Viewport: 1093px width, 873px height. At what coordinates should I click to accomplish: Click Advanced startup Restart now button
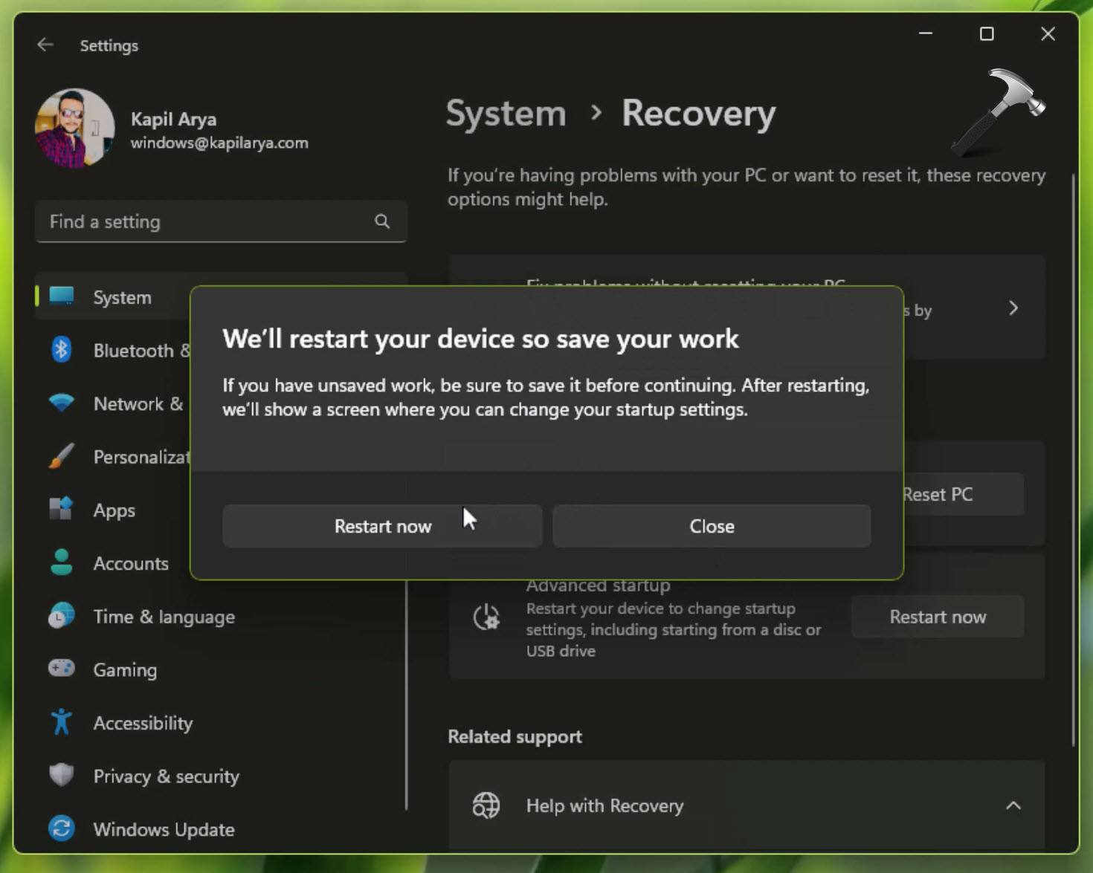(x=937, y=617)
